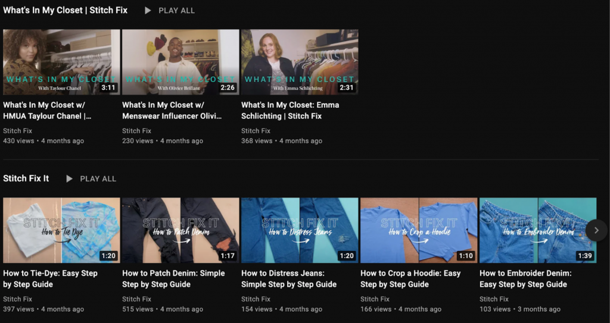Click Stitch Fix channel name under Olivier video

[x=136, y=131]
